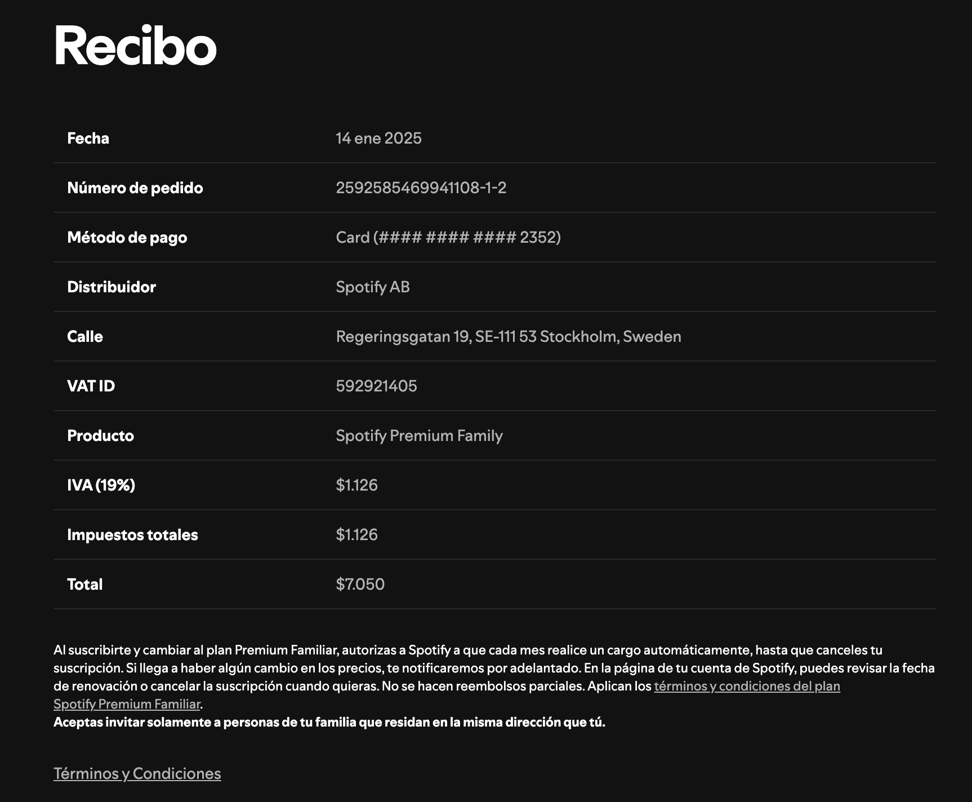Open the Términos y Condiciones link

click(x=137, y=773)
